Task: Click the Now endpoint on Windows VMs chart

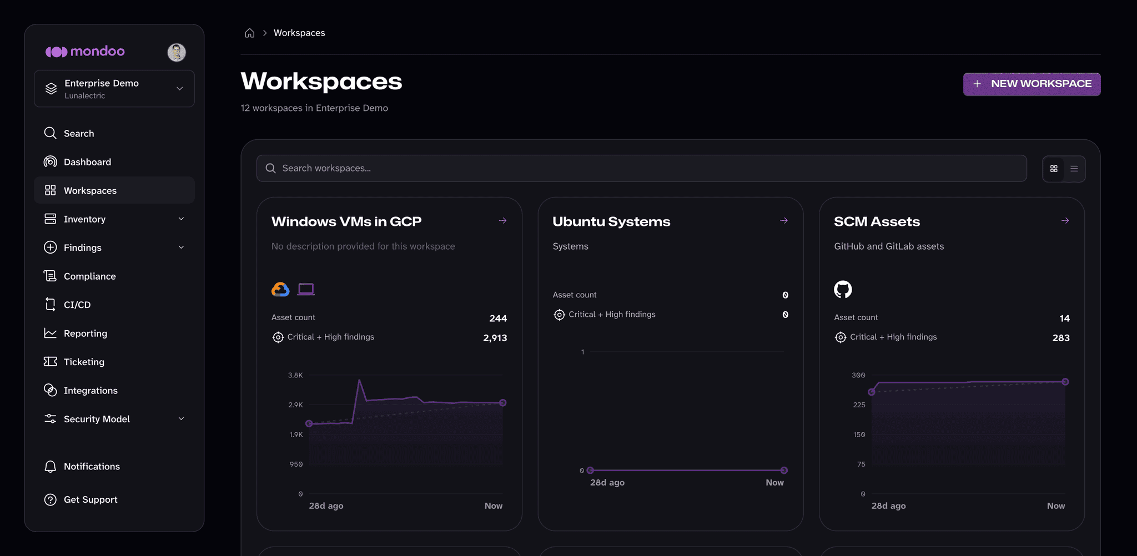Action: pos(502,402)
